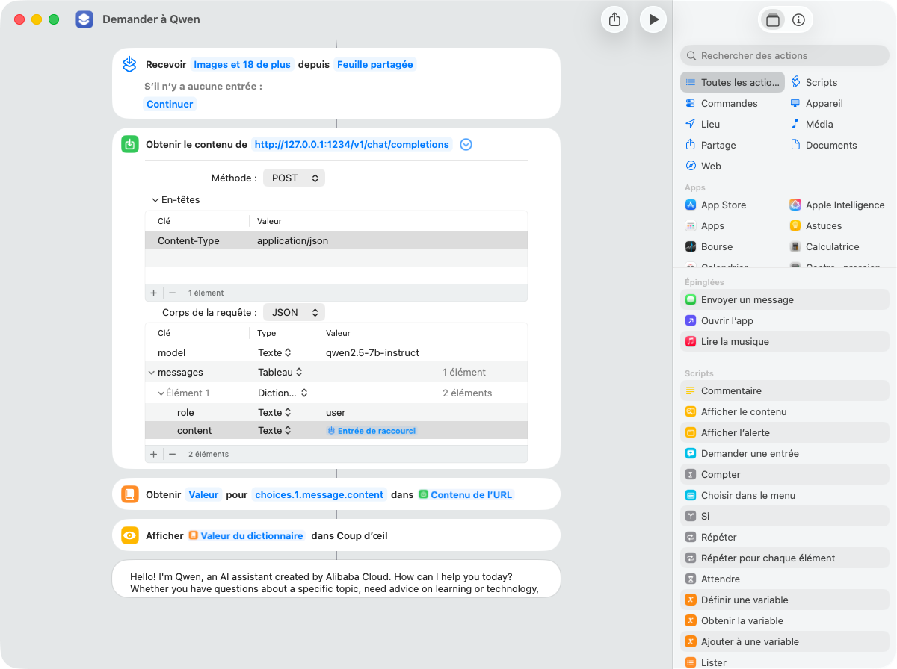Select the Documents category
897x669 pixels.
pyautogui.click(x=824, y=145)
